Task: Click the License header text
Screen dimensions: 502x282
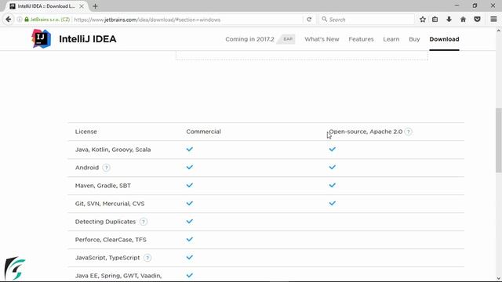Action: [85, 132]
